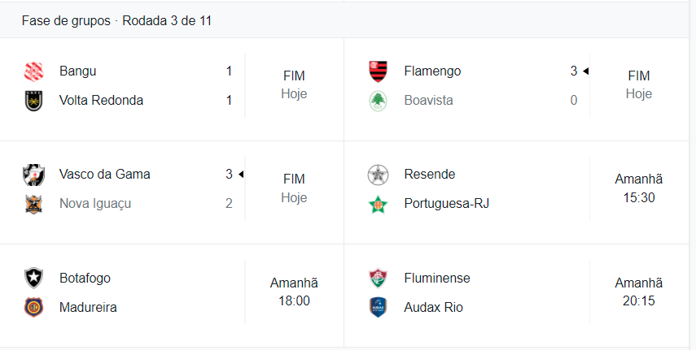Viewport: 696px width, 350px height.
Task: Click the Volta Redonda team crest
Action: tap(33, 101)
